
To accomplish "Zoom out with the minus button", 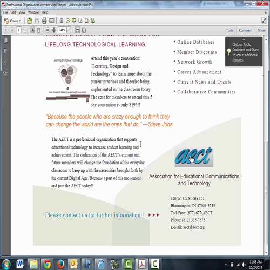I will 48,30.
